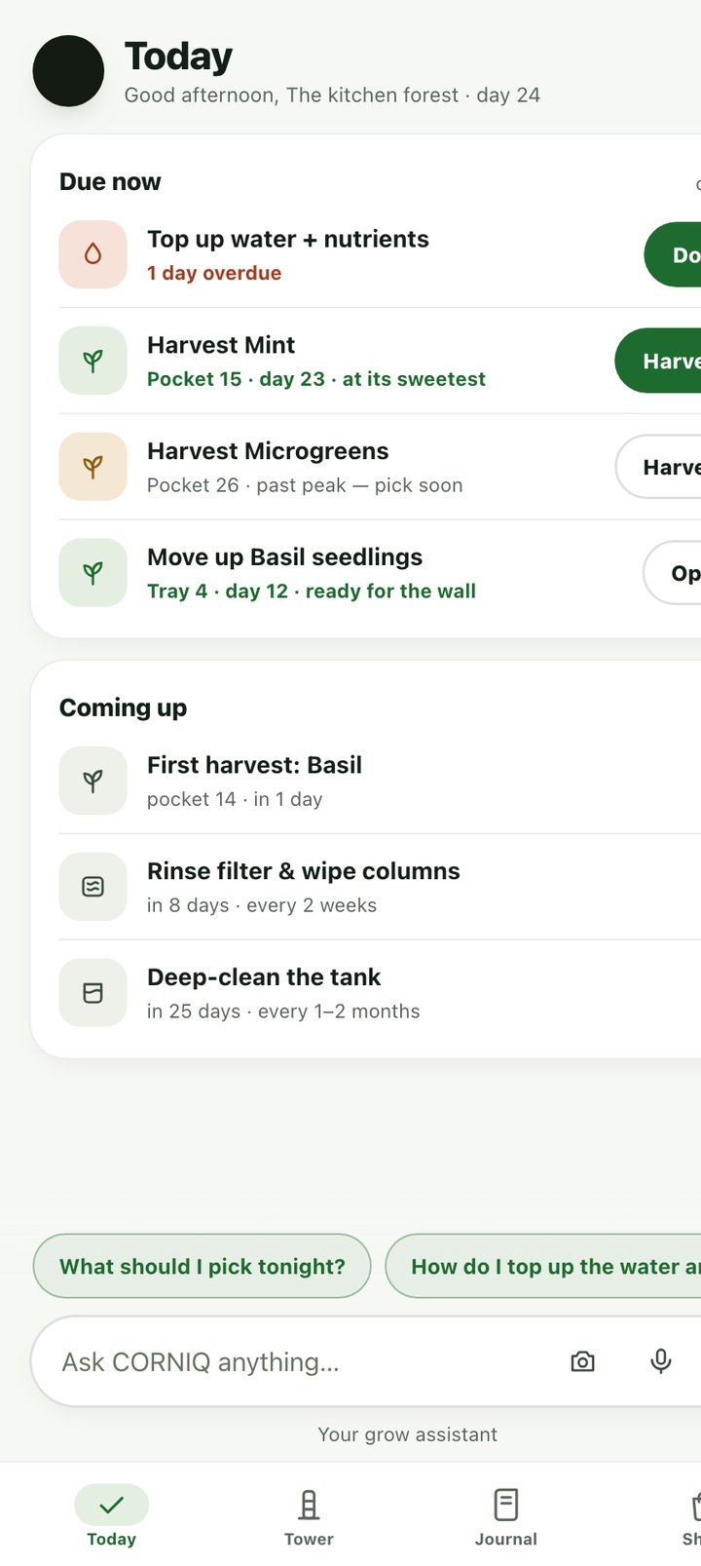
Task: Select the sprout icon beside Move up Basil seedlings
Action: [92, 573]
